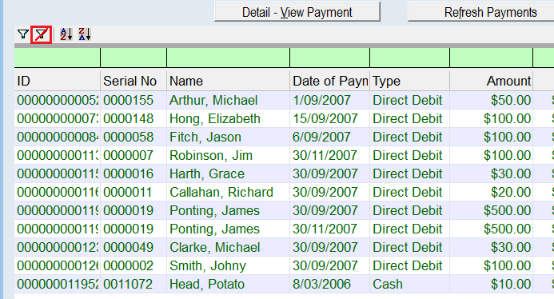This screenshot has width=554, height=299.
Task: Select Harth, Grace name cell
Action: pyautogui.click(x=229, y=173)
